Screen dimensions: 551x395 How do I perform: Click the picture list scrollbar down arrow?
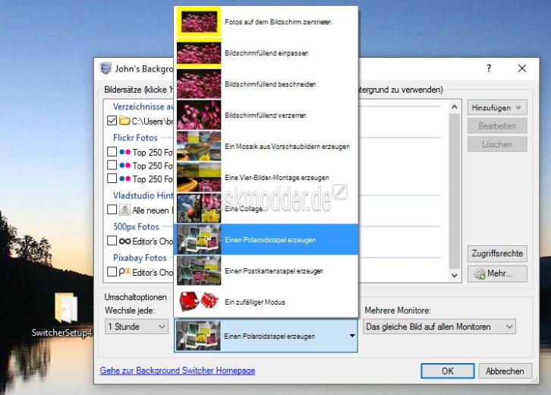click(455, 275)
